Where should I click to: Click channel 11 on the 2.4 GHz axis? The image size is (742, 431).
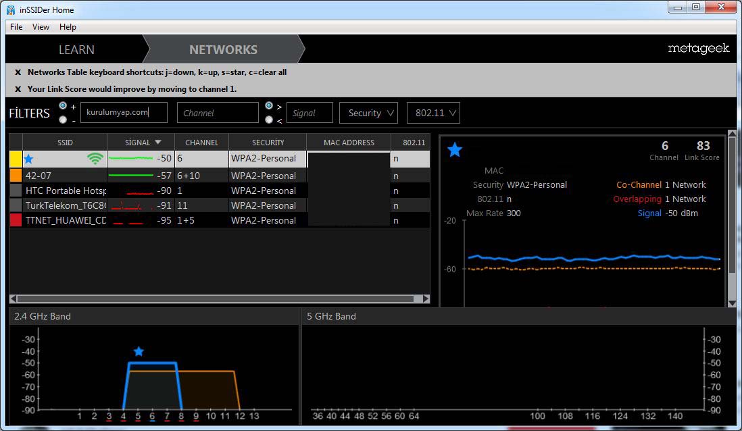point(225,416)
